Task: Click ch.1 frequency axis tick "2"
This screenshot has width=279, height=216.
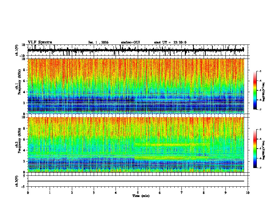Action: click(x=24, y=103)
